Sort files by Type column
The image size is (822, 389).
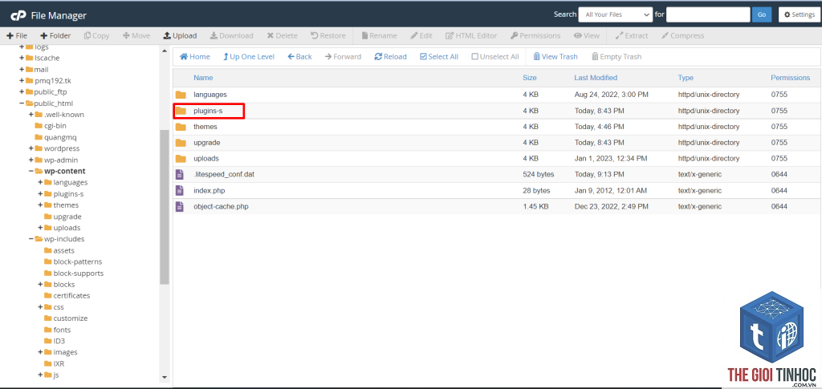pyautogui.click(x=686, y=78)
